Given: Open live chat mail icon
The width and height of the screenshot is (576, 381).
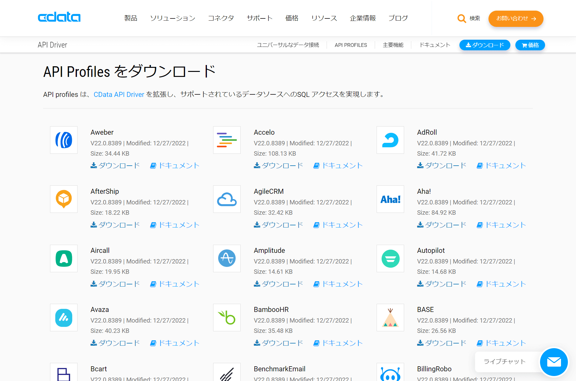Looking at the screenshot, I should pos(554,362).
